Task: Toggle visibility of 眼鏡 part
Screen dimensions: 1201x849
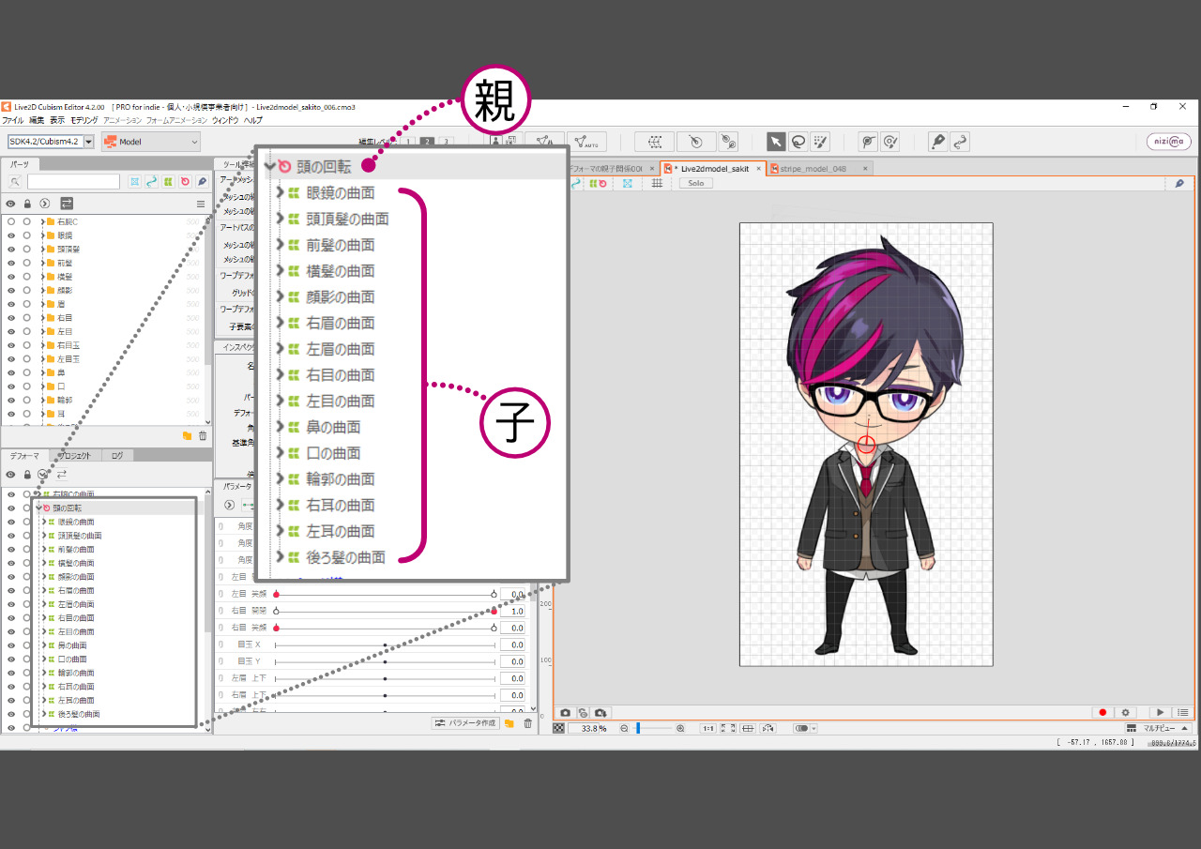Action: click(x=11, y=235)
